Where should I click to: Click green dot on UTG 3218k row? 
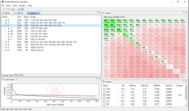point(6,20)
